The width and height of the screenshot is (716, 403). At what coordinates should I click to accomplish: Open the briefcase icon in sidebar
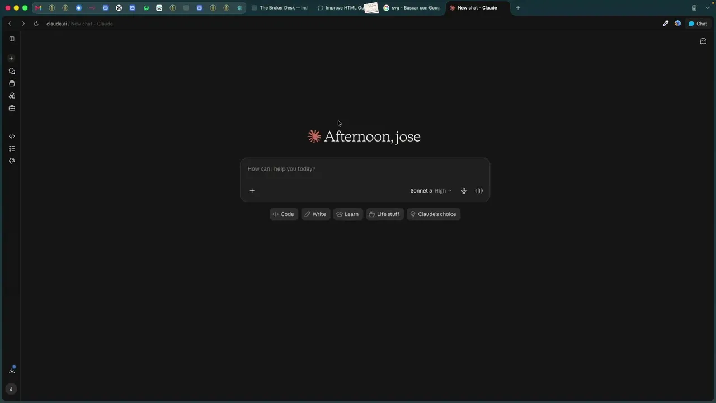[x=12, y=108]
